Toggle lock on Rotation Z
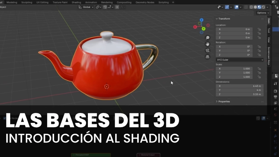The width and height of the screenshot is (279, 157). click(x=259, y=55)
